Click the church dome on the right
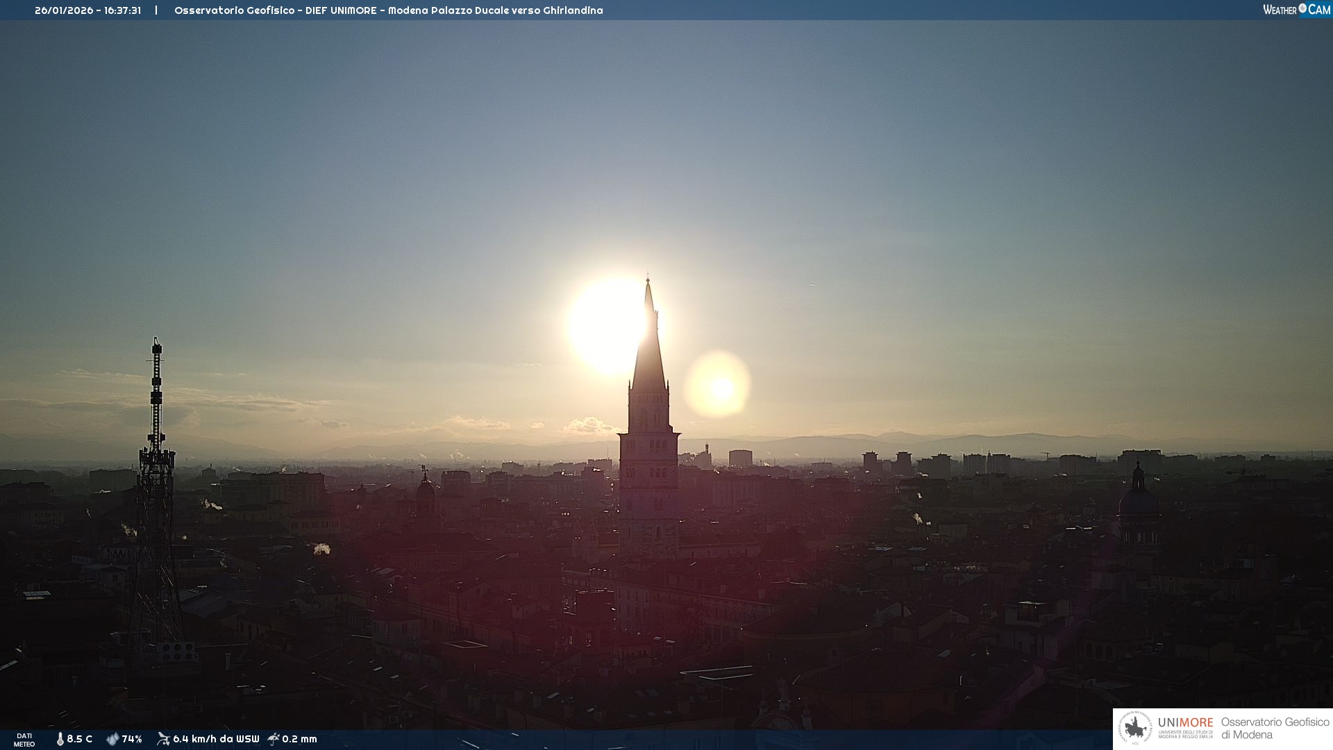Viewport: 1333px width, 750px height. [1138, 499]
